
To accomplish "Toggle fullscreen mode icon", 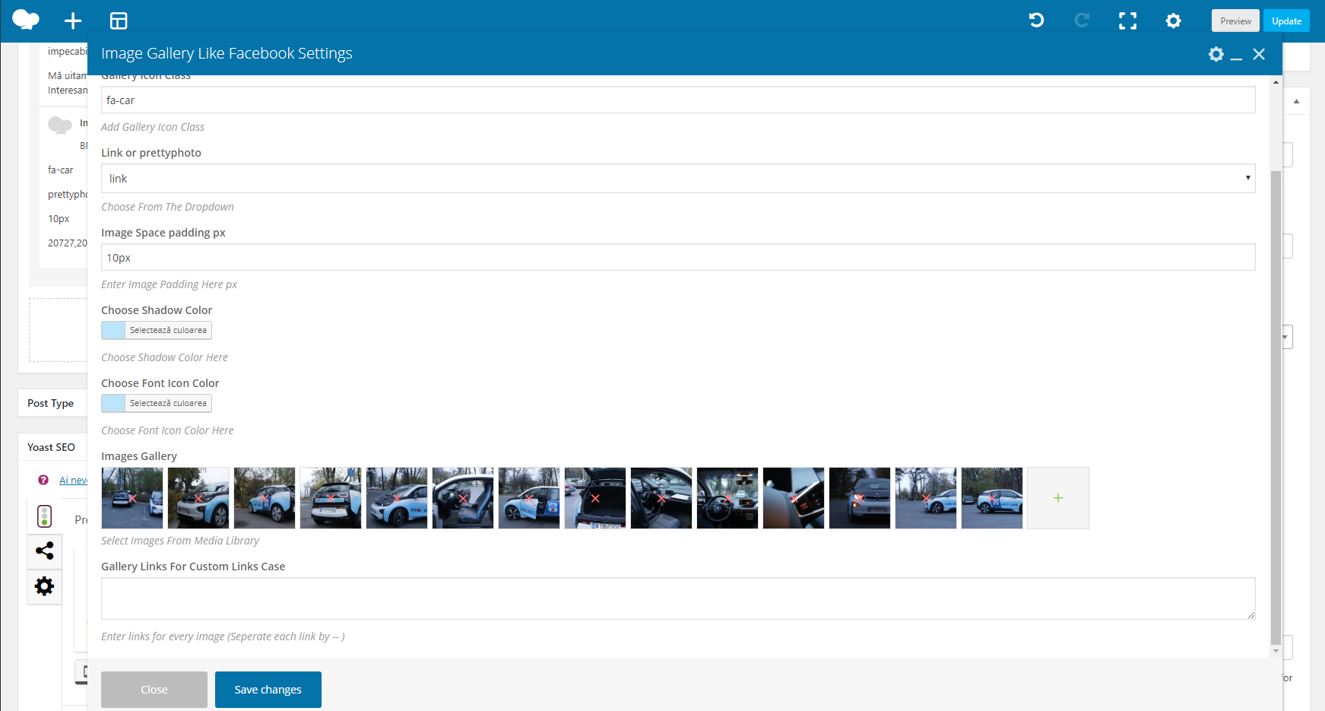I will [x=1128, y=21].
